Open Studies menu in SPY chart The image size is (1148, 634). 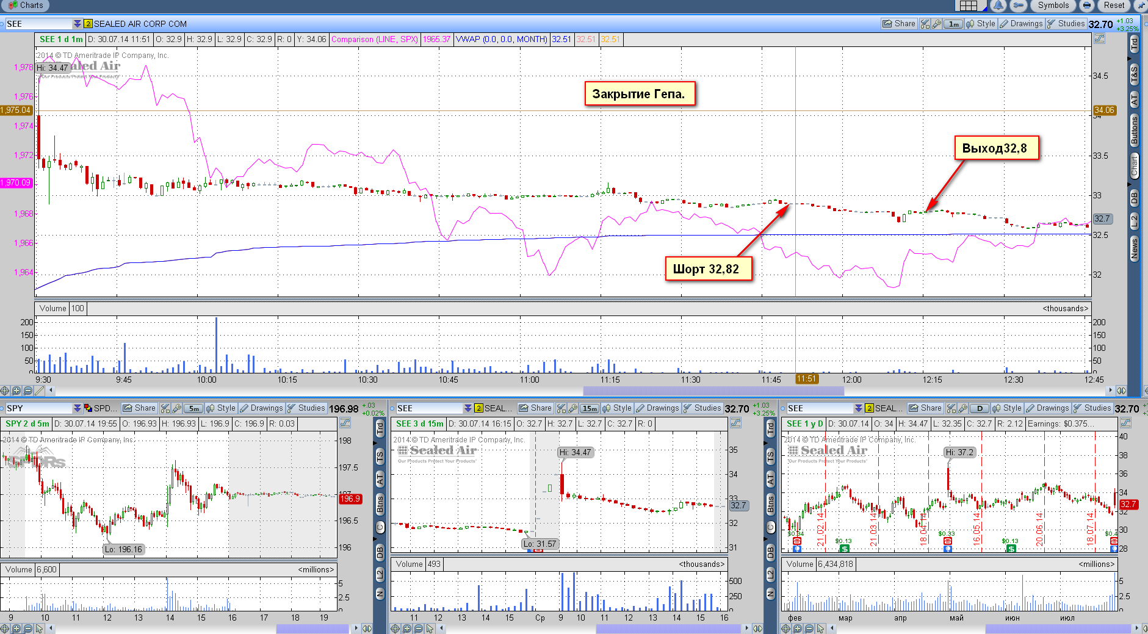point(306,408)
